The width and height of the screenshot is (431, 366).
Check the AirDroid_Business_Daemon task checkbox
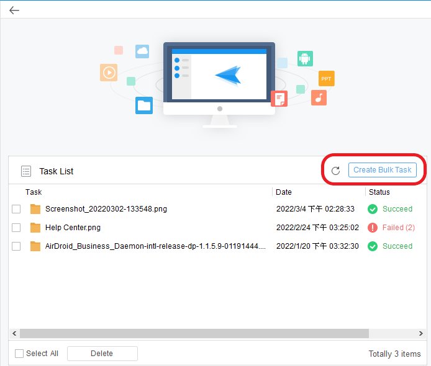pos(16,246)
